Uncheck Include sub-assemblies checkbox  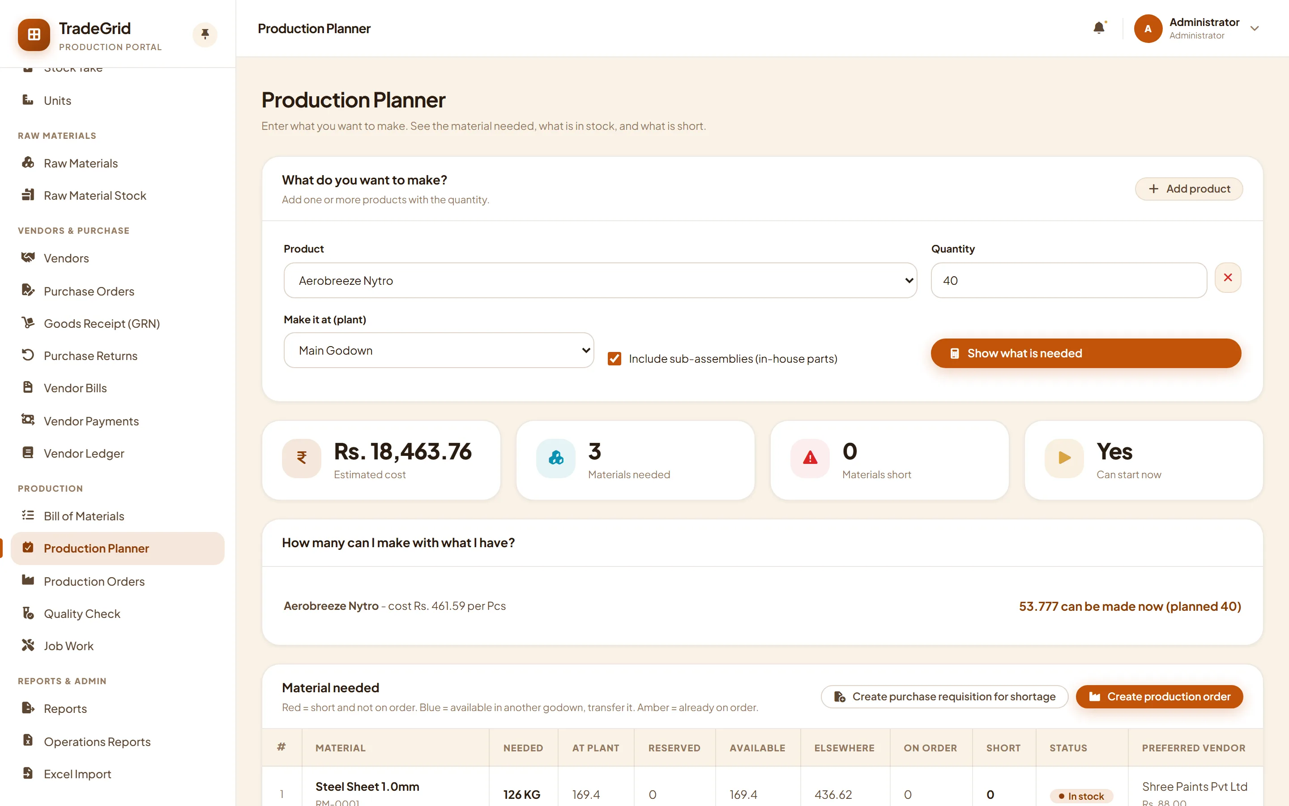click(614, 359)
